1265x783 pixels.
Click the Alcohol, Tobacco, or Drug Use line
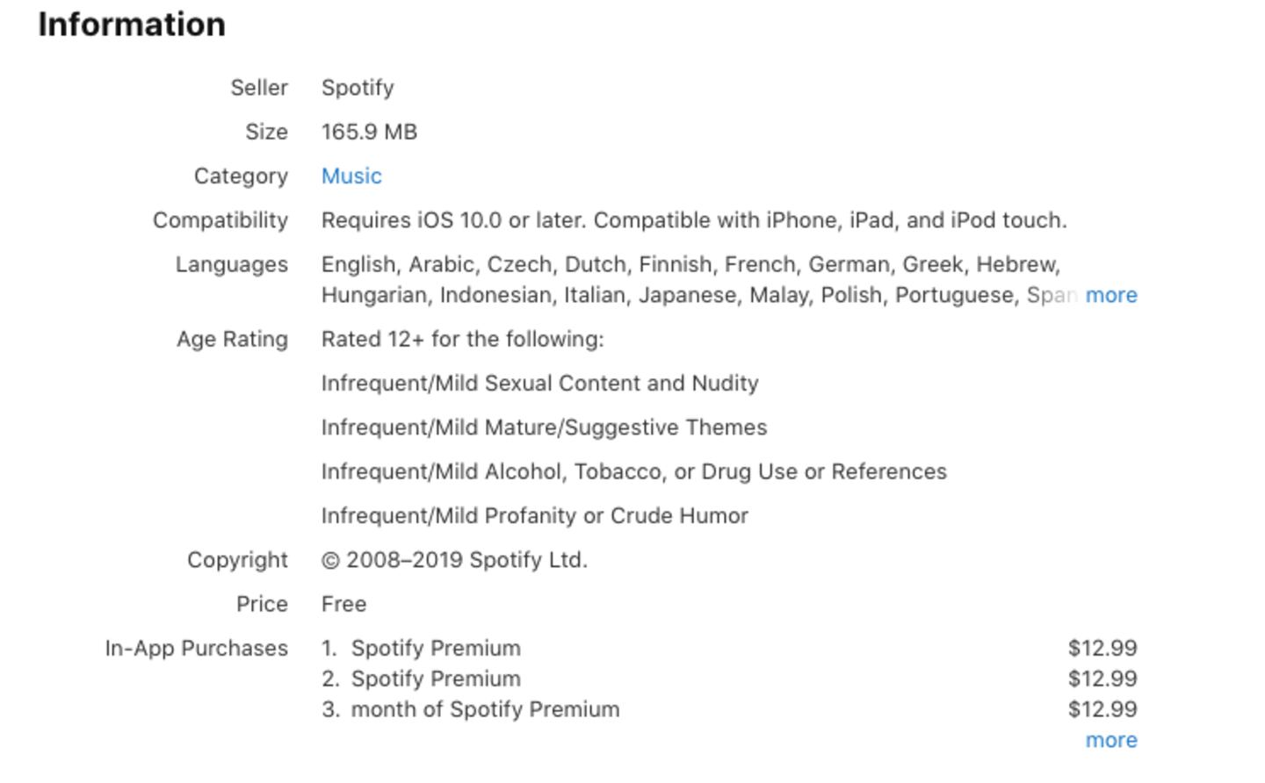point(633,471)
